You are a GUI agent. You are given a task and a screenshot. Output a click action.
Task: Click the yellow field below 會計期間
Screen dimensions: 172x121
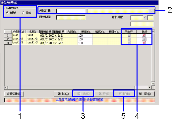(142, 24)
